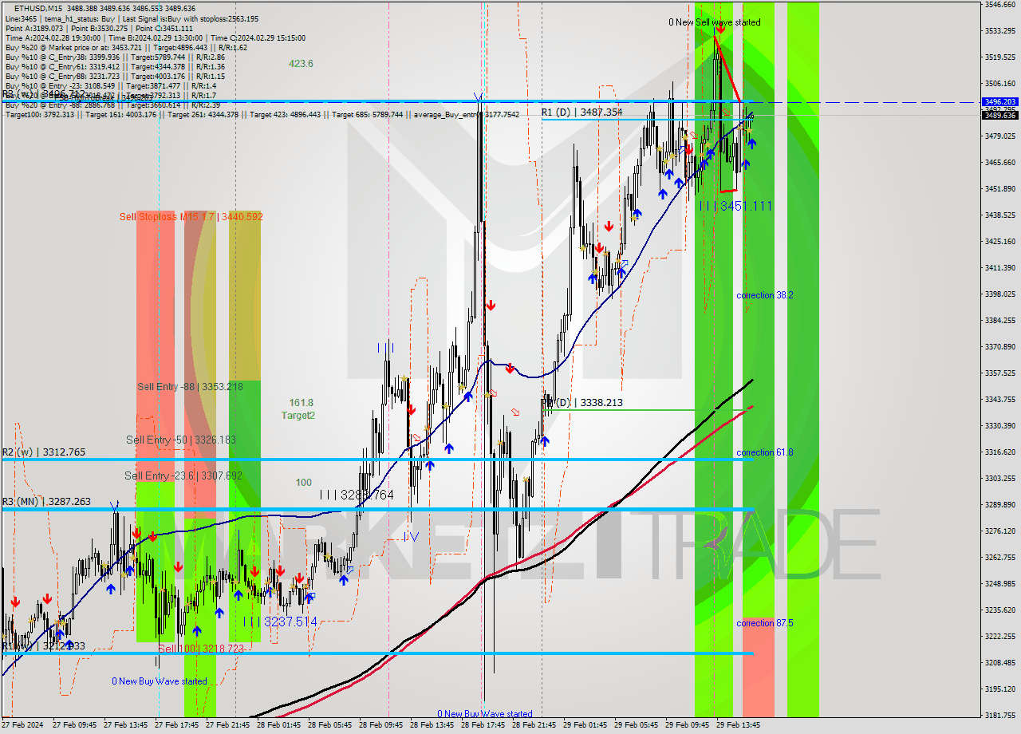Click the 'PP (D) | 3338.213' pivot label
1021x734 pixels.
tap(582, 403)
